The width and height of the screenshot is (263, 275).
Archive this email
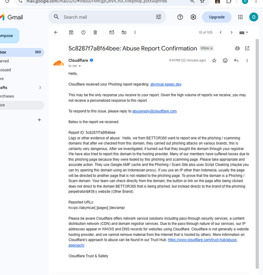[x=71, y=32]
